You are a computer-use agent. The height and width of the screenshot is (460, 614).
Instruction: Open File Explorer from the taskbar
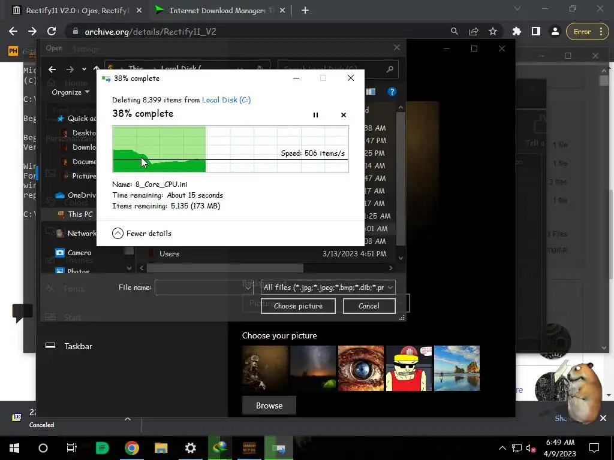click(161, 448)
